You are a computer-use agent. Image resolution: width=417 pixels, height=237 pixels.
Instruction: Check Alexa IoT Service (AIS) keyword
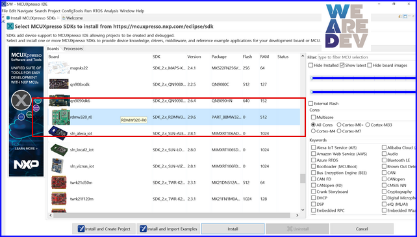(x=314, y=147)
